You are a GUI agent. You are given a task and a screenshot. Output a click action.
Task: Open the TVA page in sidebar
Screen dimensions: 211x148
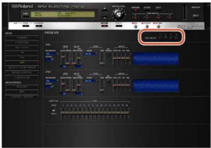click(x=22, y=57)
